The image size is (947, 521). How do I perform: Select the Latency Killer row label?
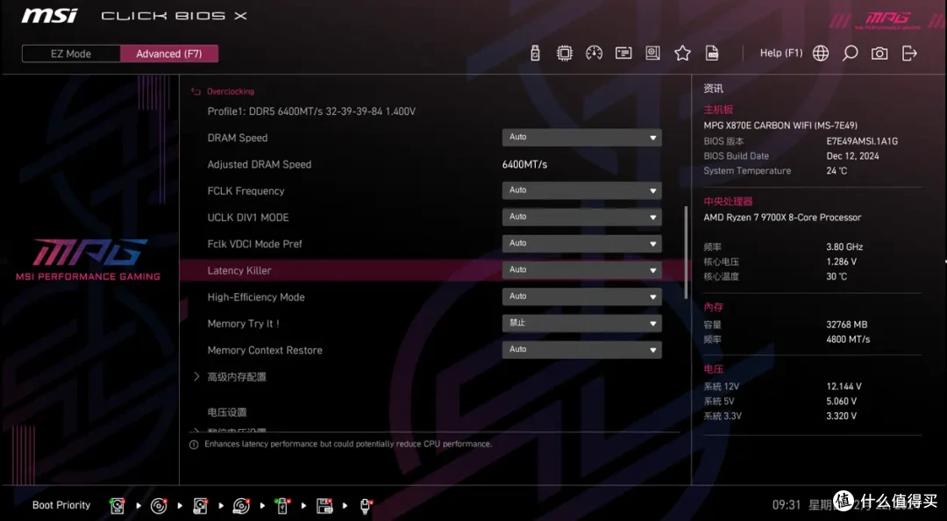pos(239,271)
